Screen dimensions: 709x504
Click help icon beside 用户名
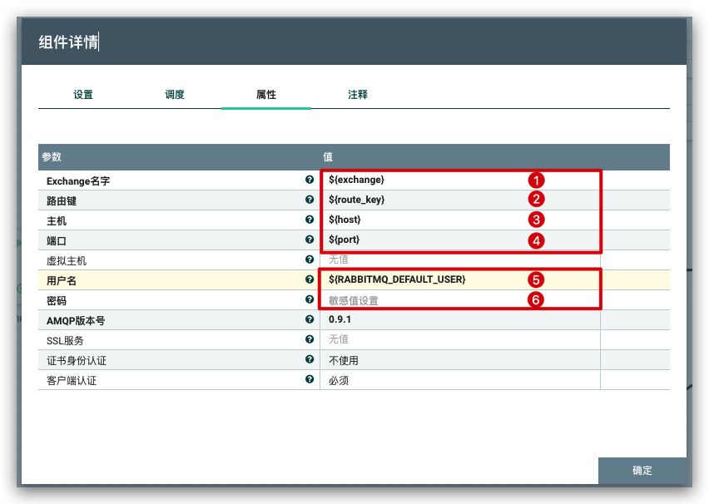click(x=310, y=279)
